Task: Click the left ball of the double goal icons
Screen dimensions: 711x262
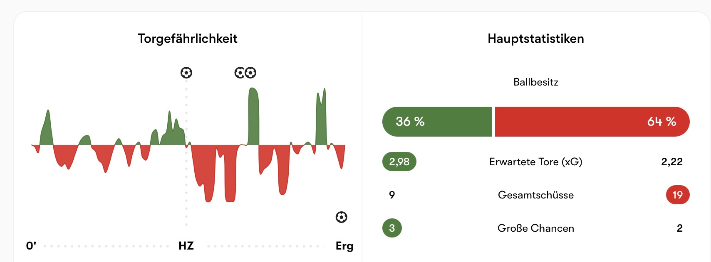Action: click(240, 73)
